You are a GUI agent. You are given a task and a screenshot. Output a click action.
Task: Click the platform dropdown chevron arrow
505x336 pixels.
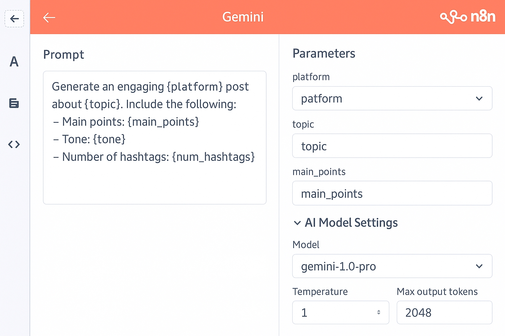pyautogui.click(x=479, y=98)
